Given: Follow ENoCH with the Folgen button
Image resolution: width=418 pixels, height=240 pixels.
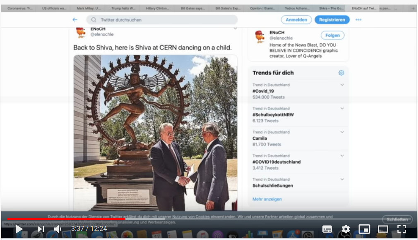Looking at the screenshot, I should [332, 36].
